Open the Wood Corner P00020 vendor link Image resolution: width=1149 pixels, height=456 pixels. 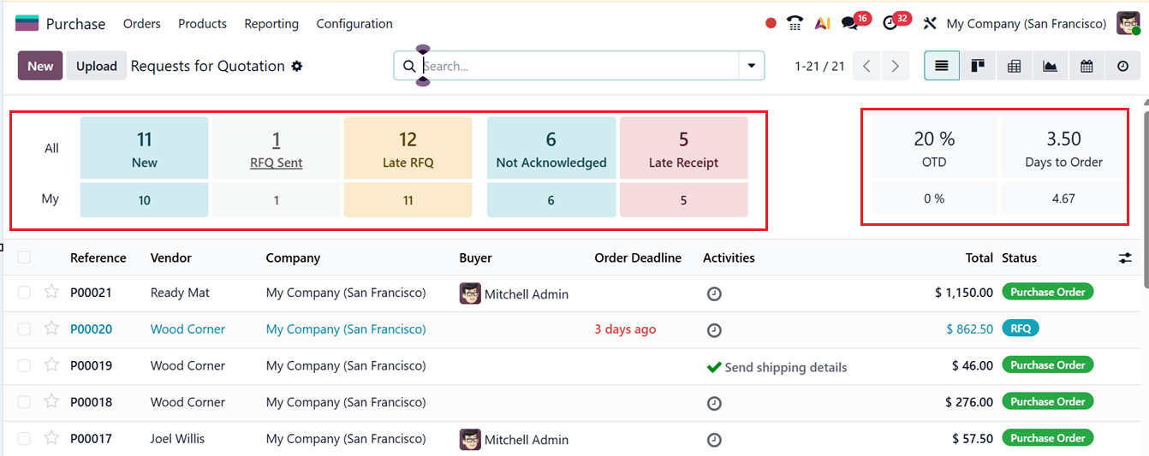tap(188, 329)
